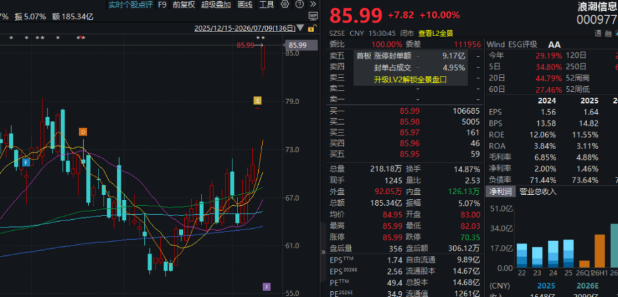This screenshot has height=297, width=618.
Task: Click the yellow E earnings marker
Action: 257,101
